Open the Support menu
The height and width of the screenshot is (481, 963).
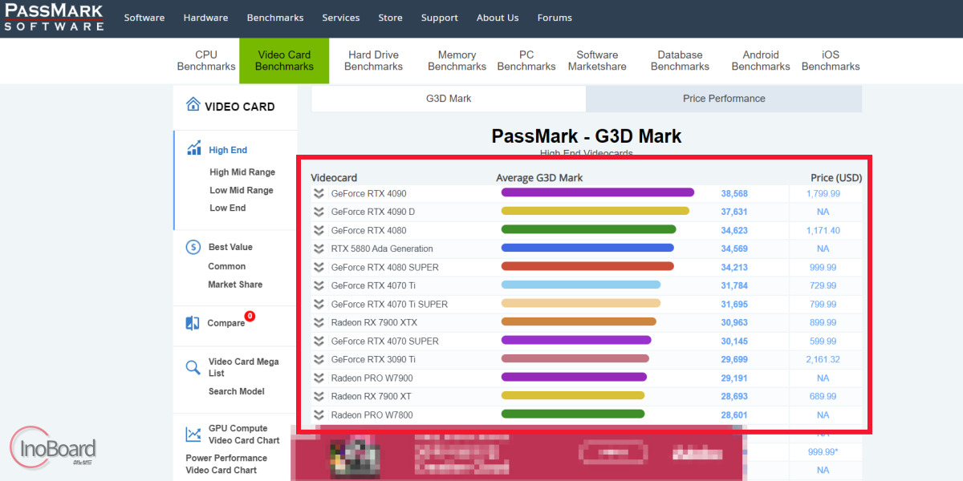440,18
